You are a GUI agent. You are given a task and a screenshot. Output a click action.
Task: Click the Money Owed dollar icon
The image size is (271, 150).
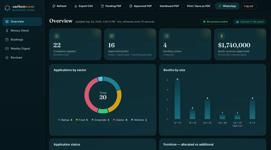point(7,31)
